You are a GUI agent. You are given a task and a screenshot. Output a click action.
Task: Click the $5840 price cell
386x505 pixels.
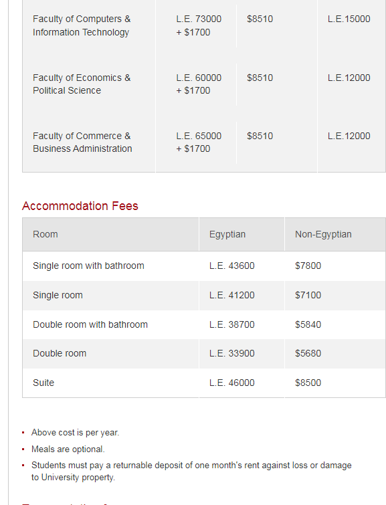(308, 324)
